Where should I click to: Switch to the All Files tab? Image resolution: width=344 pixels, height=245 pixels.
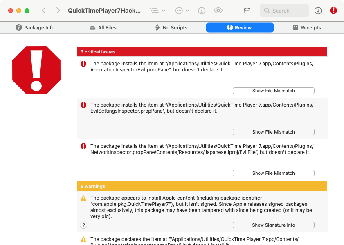tap(103, 28)
